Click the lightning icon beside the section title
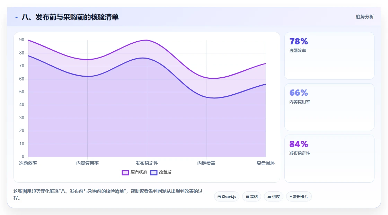Image resolution: width=388 pixels, height=215 pixels. click(17, 17)
